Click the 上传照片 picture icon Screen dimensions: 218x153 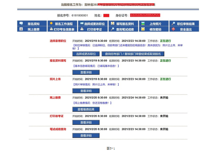click(143, 23)
